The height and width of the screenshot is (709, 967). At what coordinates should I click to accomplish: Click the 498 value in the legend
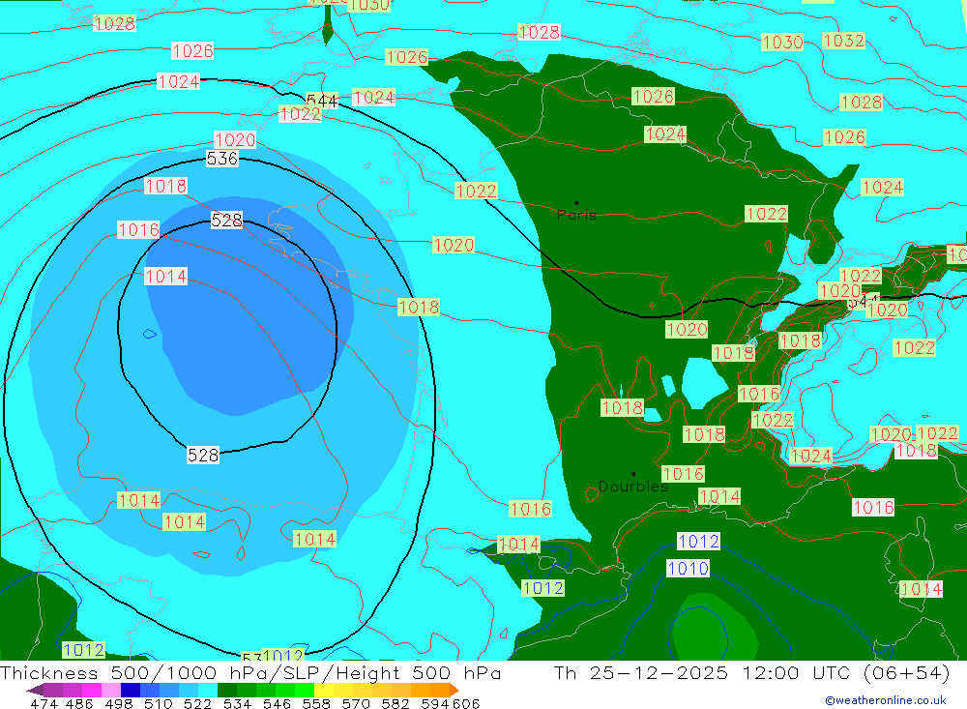[118, 703]
